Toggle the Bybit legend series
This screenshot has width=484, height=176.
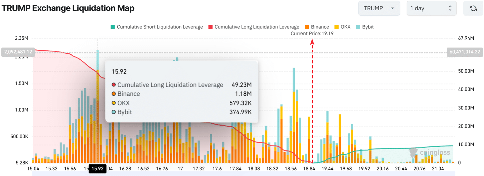(x=365, y=27)
